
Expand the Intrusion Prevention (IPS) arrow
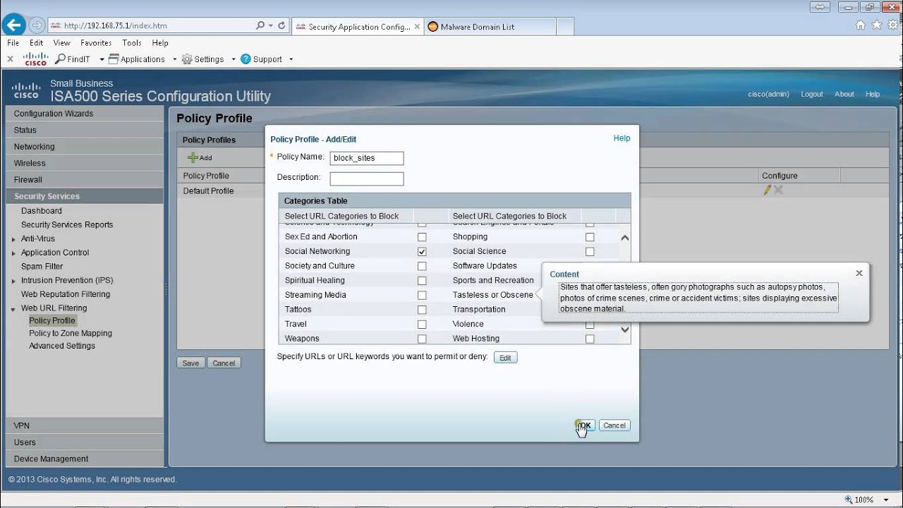(13, 281)
